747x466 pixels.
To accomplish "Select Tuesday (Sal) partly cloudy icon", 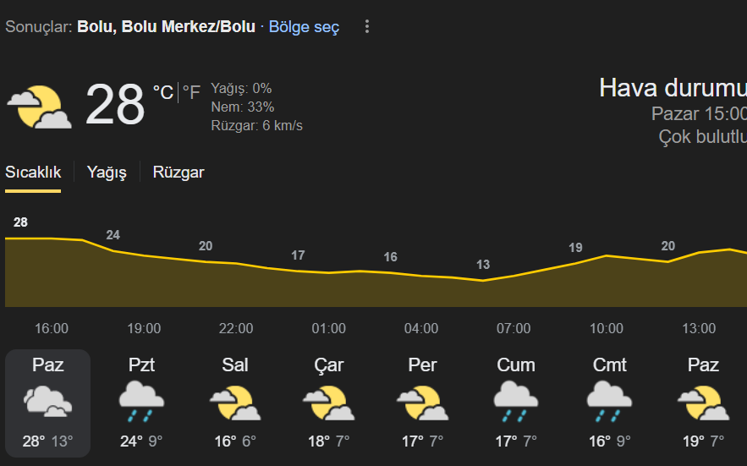I will pos(235,403).
